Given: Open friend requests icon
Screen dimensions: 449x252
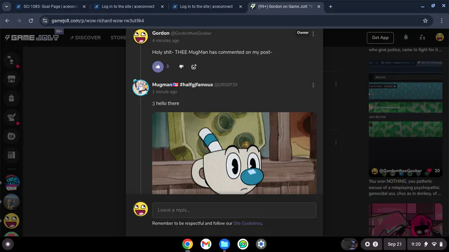Looking at the screenshot, I should 423,37.
